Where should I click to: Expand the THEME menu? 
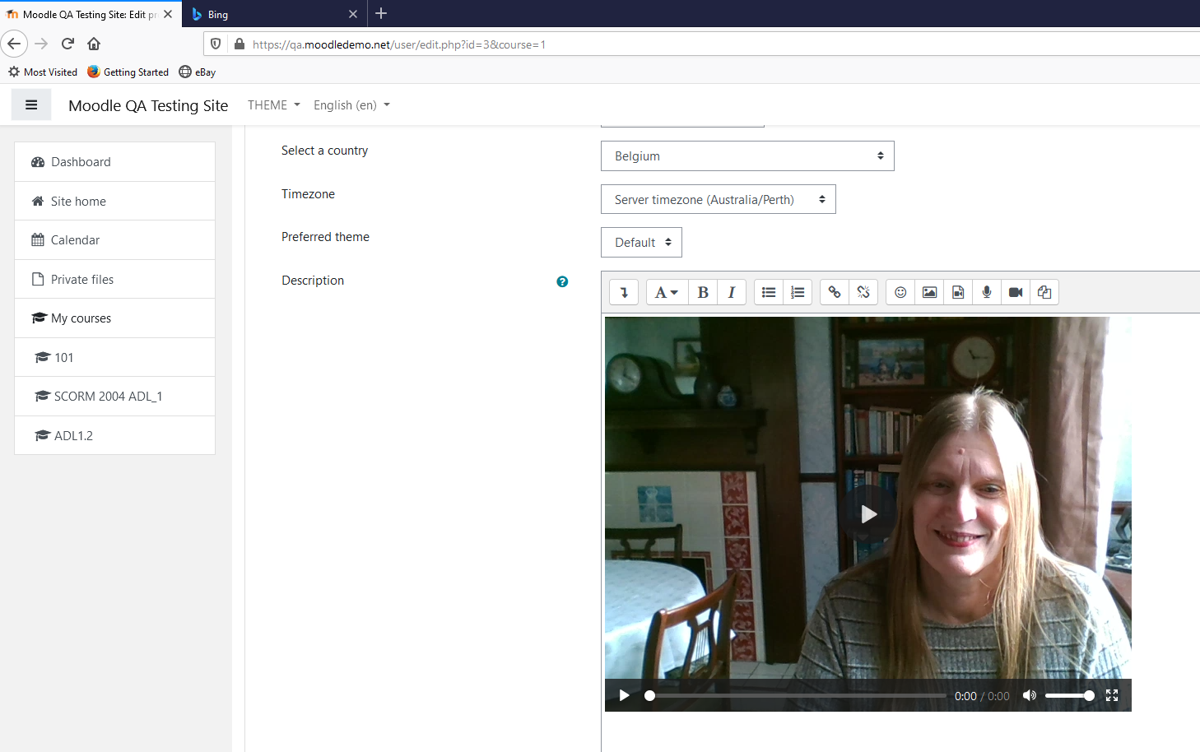pyautogui.click(x=274, y=105)
